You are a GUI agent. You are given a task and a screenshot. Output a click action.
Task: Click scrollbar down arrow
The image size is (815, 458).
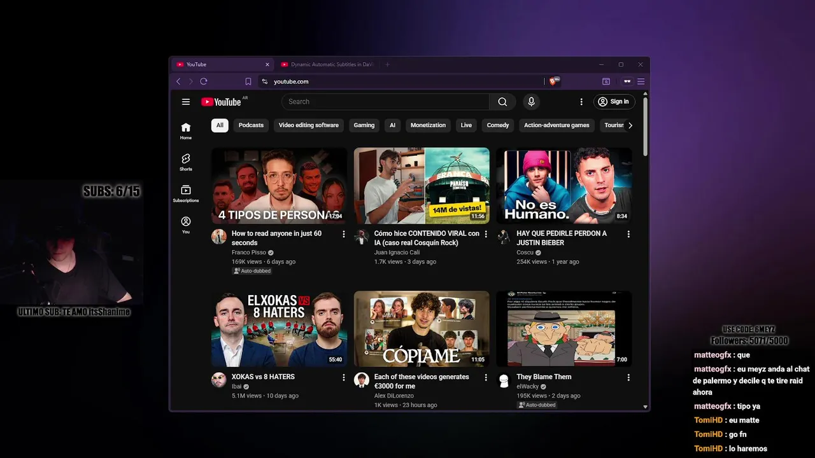coord(645,406)
